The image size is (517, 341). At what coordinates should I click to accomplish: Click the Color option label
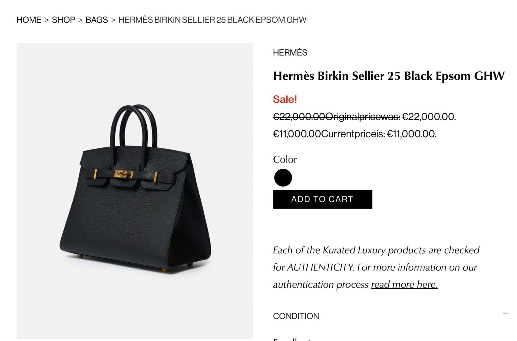click(x=285, y=159)
